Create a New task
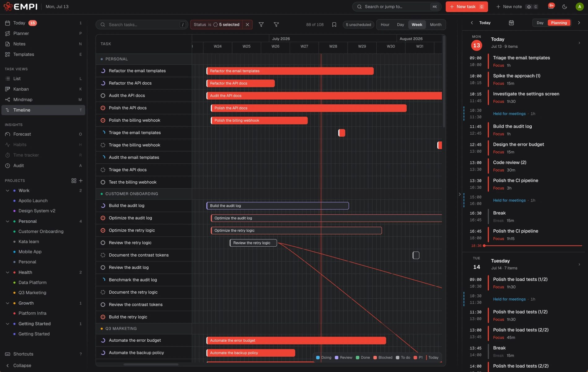588x372 pixels. click(x=467, y=6)
